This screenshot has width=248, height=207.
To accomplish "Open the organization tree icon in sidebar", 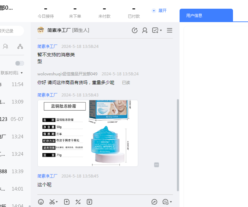I will click(x=20, y=46).
